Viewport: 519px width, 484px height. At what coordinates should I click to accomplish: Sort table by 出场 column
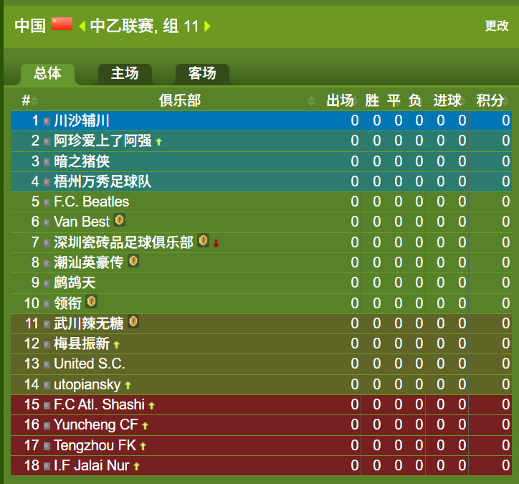342,100
